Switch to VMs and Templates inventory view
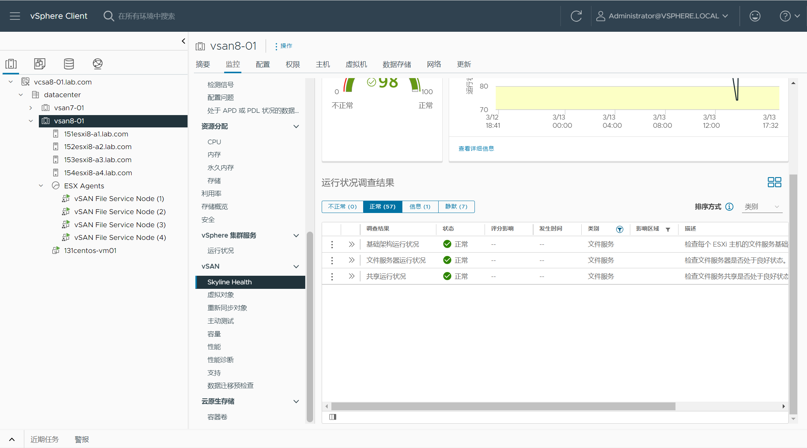This screenshot has height=448, width=807. pos(40,64)
